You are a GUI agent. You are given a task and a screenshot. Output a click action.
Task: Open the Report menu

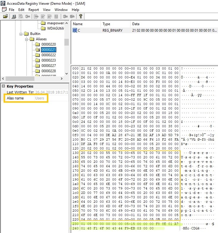click(x=34, y=10)
